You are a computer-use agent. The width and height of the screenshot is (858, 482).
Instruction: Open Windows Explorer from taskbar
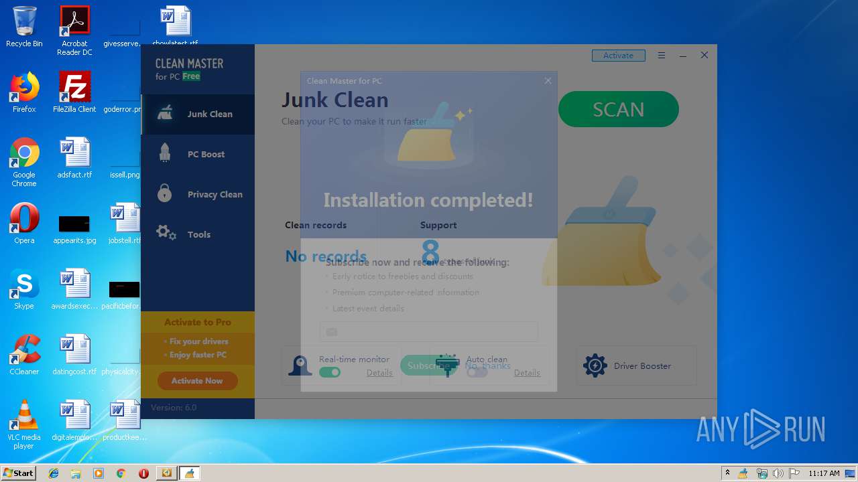(x=76, y=473)
